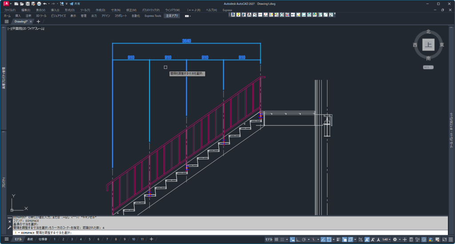455x244 pixels.
Task: Switch to the Express Tools ribbon tab
Action: 152,16
